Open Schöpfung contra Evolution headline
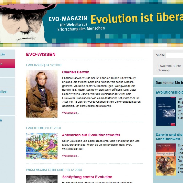This screenshot has width=183, height=183. tap(87, 177)
